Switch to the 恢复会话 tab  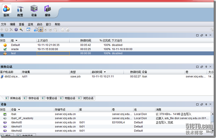pos(50,98)
